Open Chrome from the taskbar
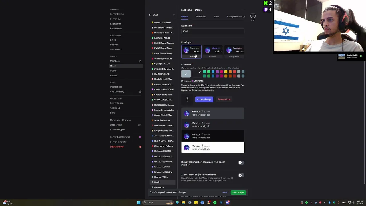 202,203
